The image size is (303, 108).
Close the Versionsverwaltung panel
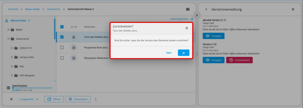coord(293,9)
